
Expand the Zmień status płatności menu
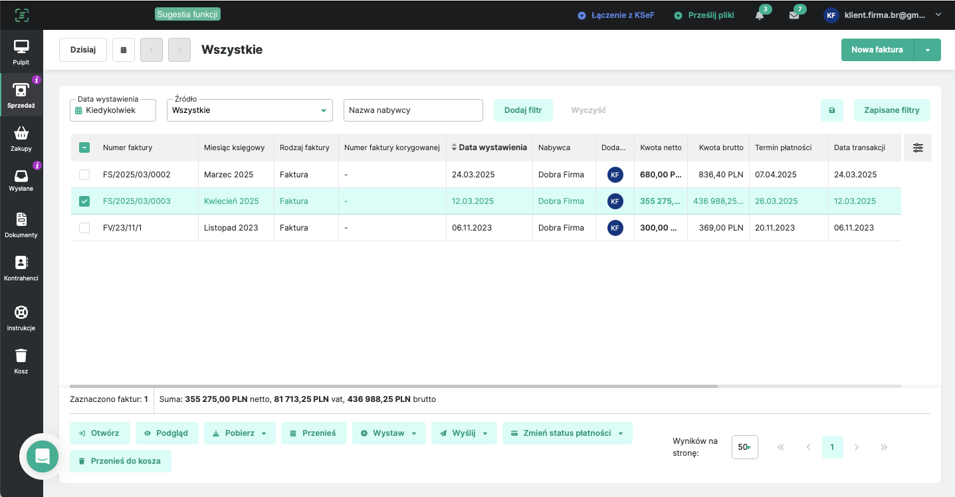[x=567, y=433]
